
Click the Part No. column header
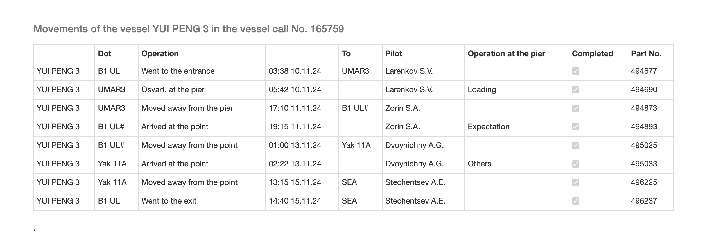[646, 53]
